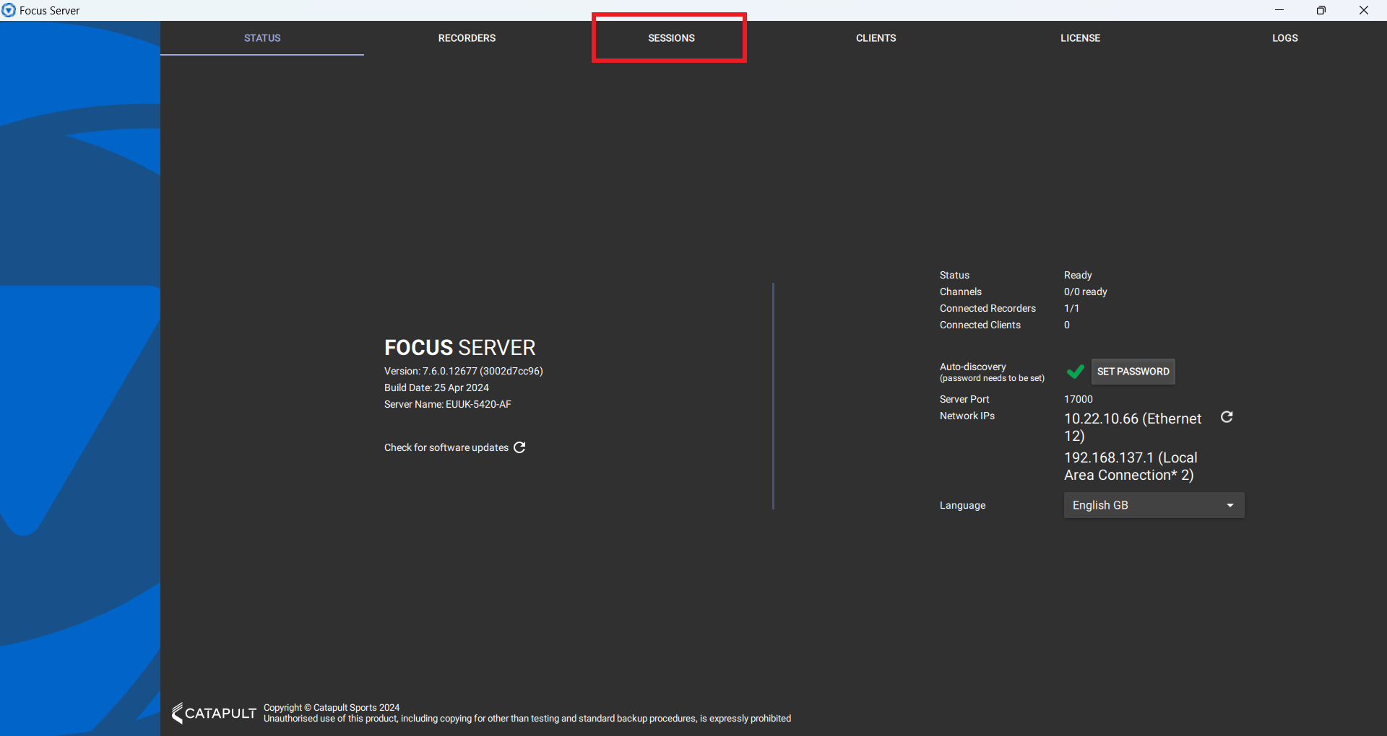This screenshot has width=1387, height=736.
Task: Go to the Clients tab
Action: click(x=876, y=38)
